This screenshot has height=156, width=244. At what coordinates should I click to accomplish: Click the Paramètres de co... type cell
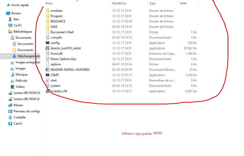point(162,80)
